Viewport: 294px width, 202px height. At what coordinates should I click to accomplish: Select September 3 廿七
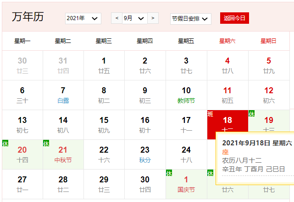[x=186, y=65]
